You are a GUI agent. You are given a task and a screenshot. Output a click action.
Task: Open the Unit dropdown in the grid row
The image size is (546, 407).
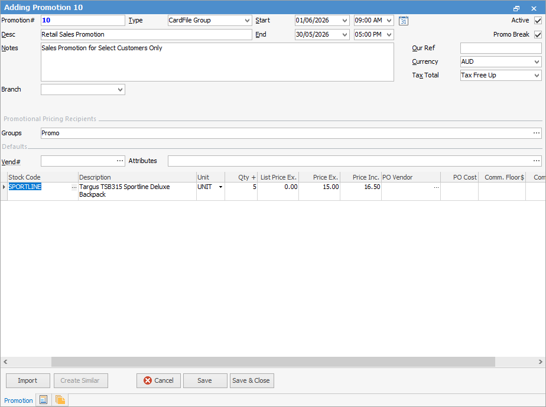click(220, 187)
